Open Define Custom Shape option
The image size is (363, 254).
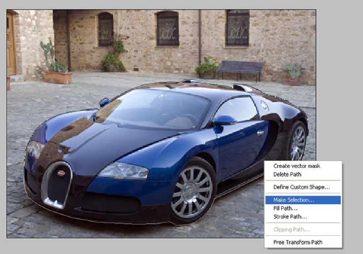coord(303,187)
